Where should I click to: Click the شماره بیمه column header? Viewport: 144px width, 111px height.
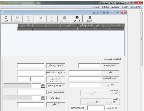coord(117,25)
